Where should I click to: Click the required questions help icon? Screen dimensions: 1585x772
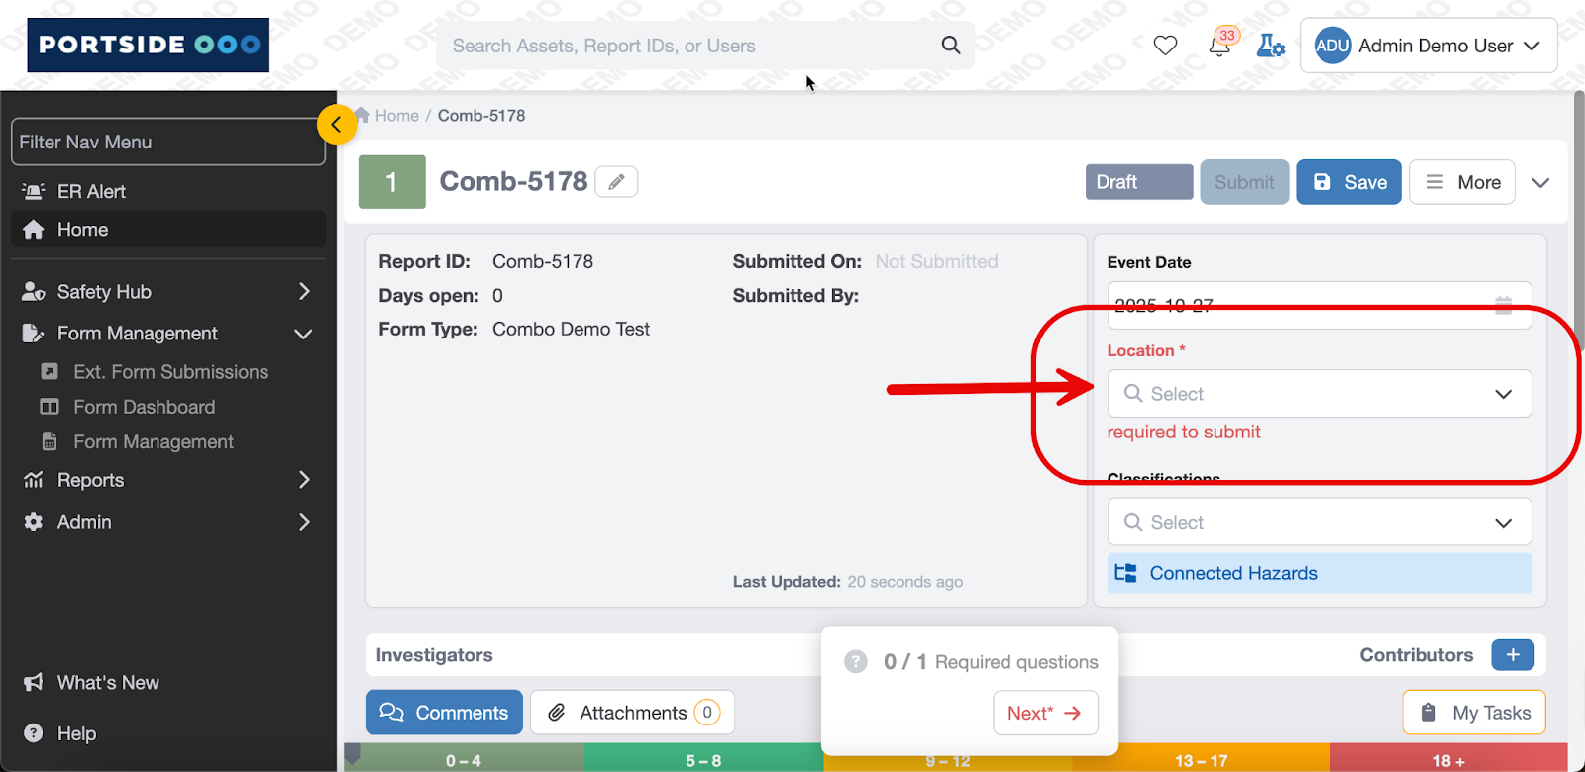(856, 662)
